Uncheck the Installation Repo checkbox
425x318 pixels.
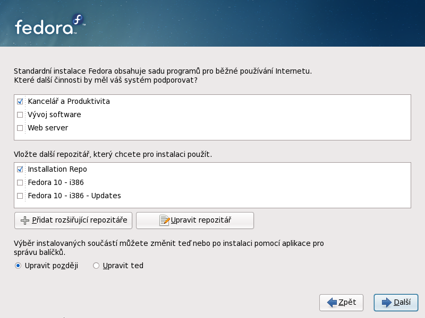(20, 169)
